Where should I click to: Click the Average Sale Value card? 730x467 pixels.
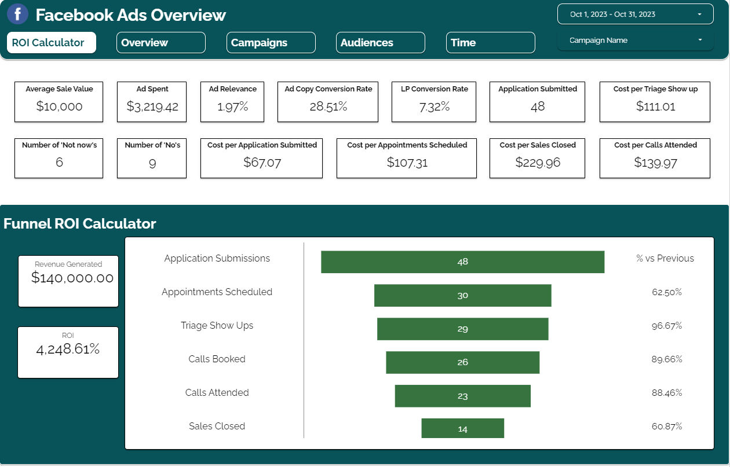[59, 102]
